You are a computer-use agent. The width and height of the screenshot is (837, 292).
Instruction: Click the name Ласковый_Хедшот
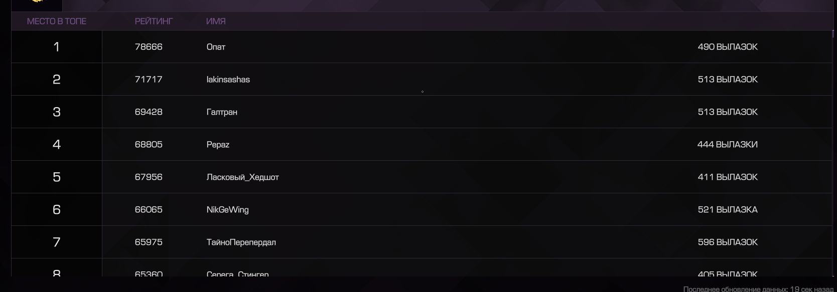point(243,177)
